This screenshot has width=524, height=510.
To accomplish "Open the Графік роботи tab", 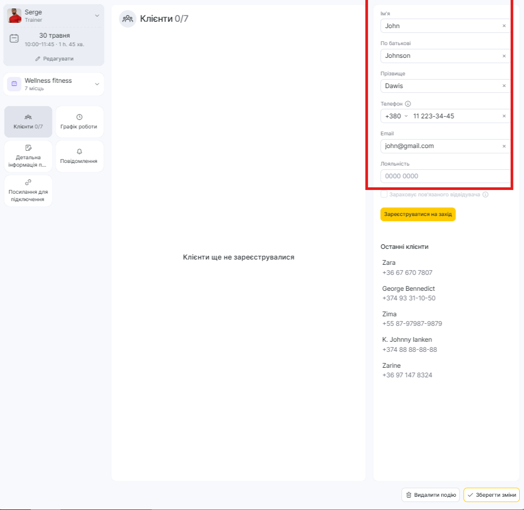I will pyautogui.click(x=79, y=122).
